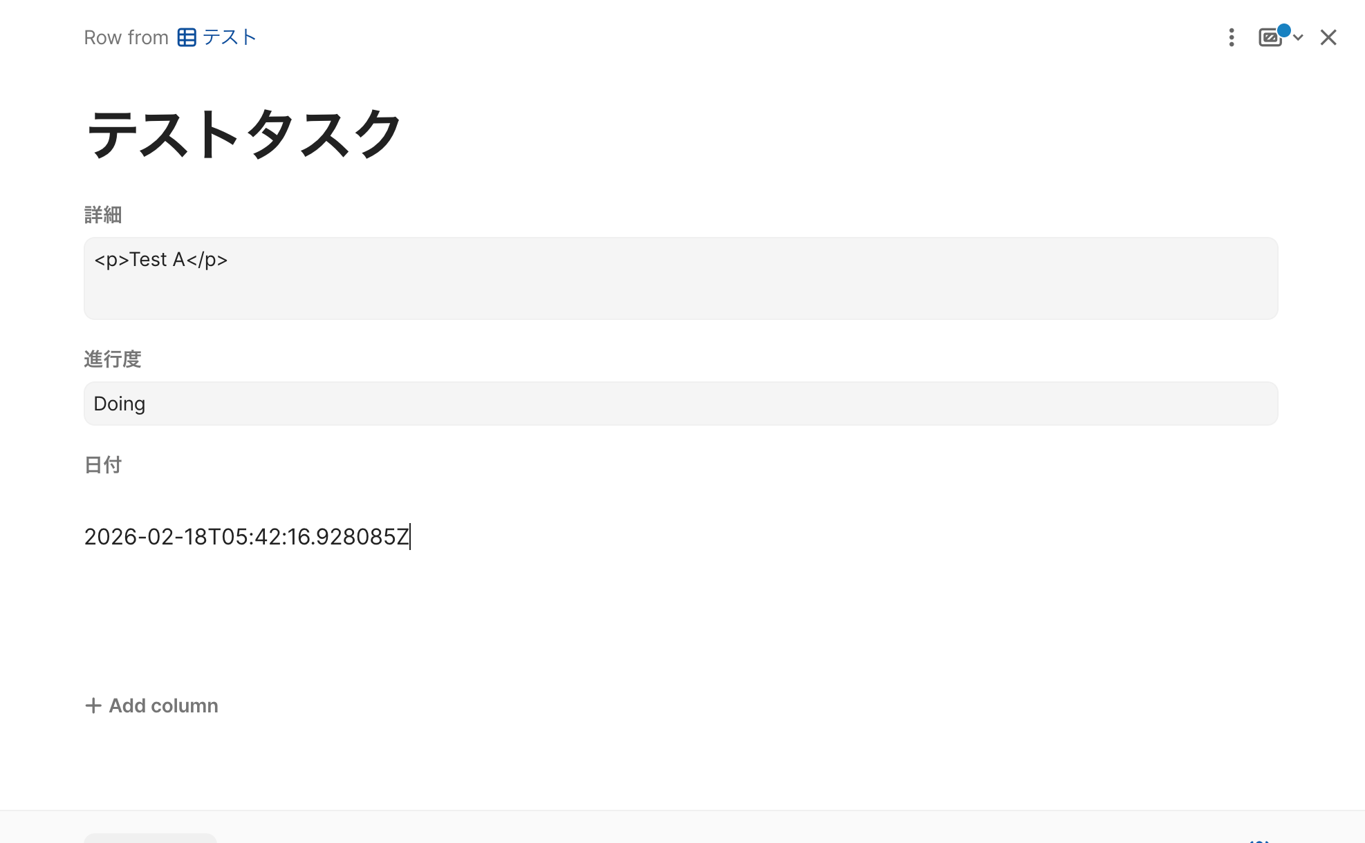This screenshot has width=1365, height=843.
Task: Expand the layout options chevron
Action: tap(1298, 38)
